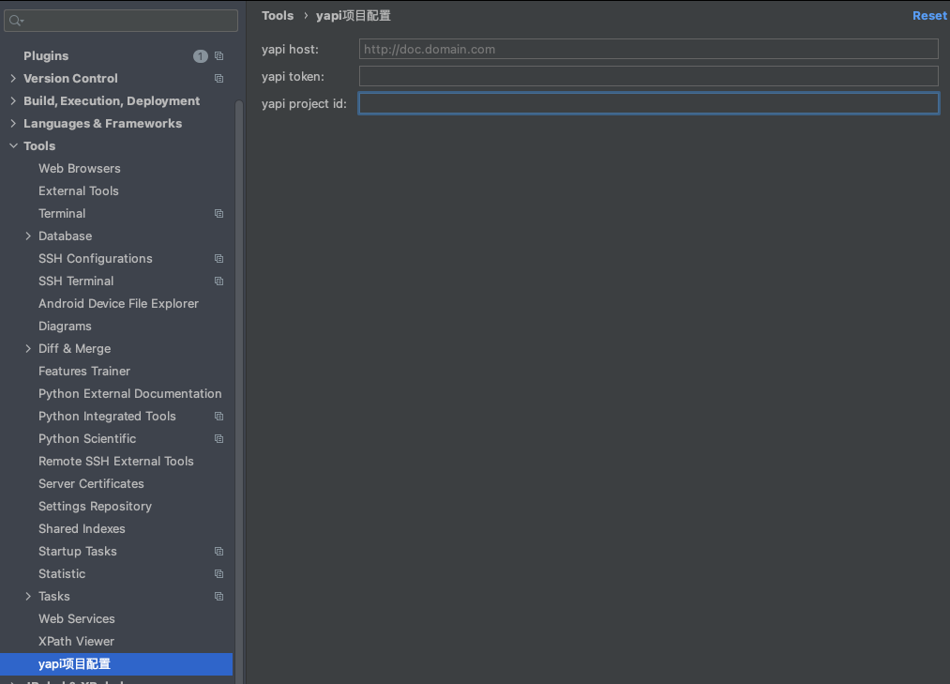Open the Database settings page
This screenshot has width=950, height=684.
66,236
